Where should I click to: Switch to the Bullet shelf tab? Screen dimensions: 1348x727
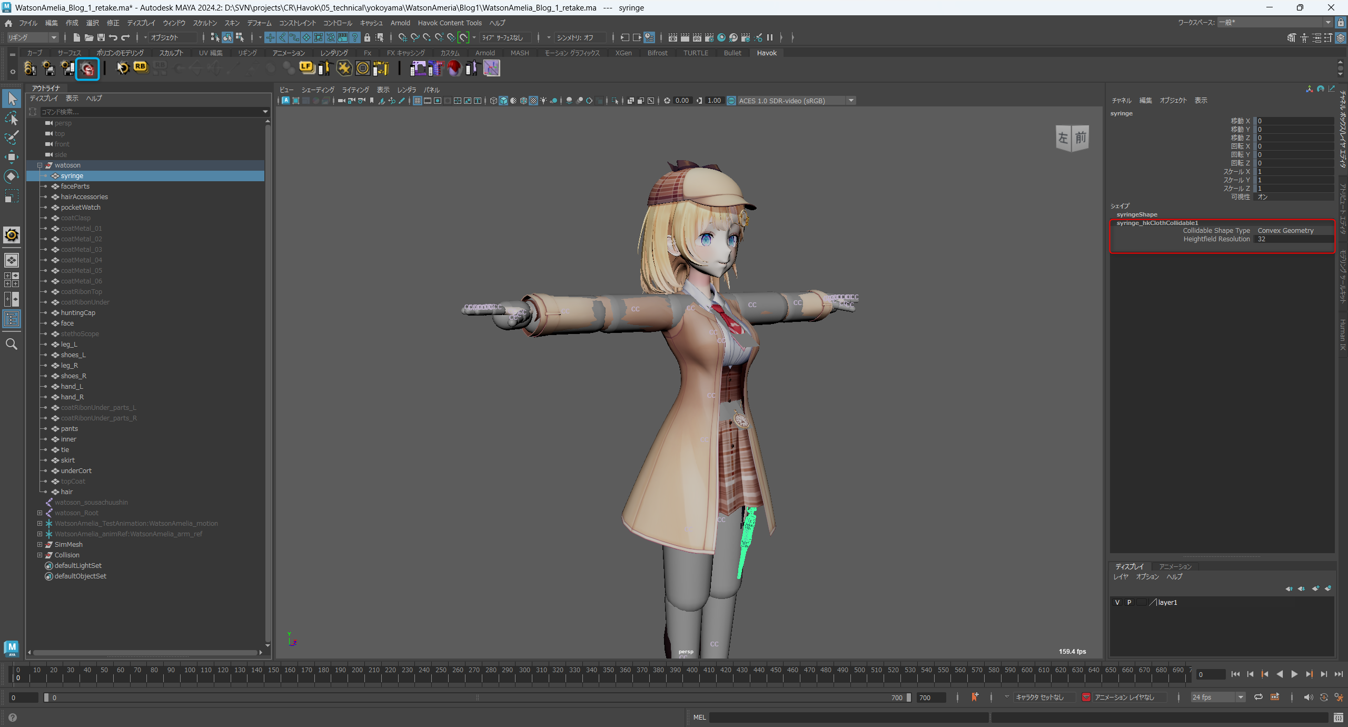[732, 53]
